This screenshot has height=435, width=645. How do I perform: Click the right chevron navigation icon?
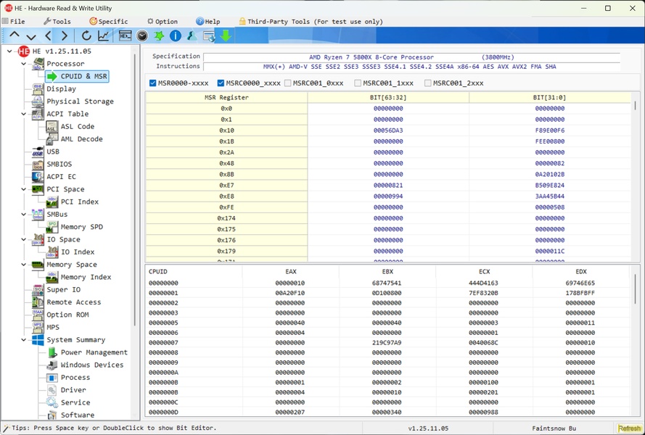65,36
